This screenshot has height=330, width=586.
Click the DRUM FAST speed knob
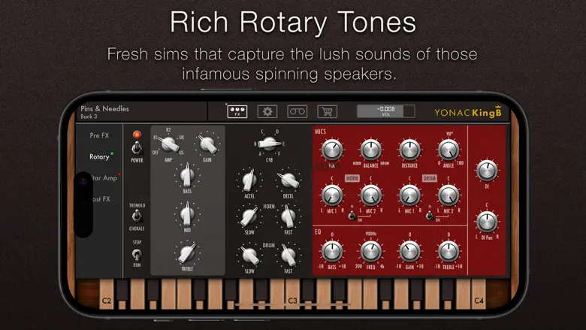pyautogui.click(x=288, y=256)
